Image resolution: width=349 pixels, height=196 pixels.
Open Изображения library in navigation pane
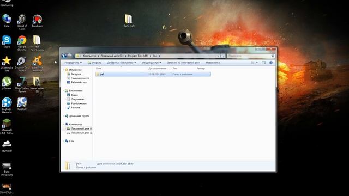tap(77, 103)
